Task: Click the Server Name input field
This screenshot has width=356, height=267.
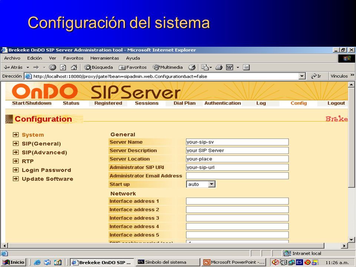Action: click(x=237, y=142)
